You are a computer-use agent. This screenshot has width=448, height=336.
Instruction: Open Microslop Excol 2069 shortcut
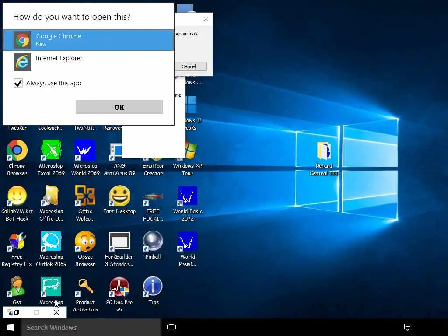[x=51, y=157]
